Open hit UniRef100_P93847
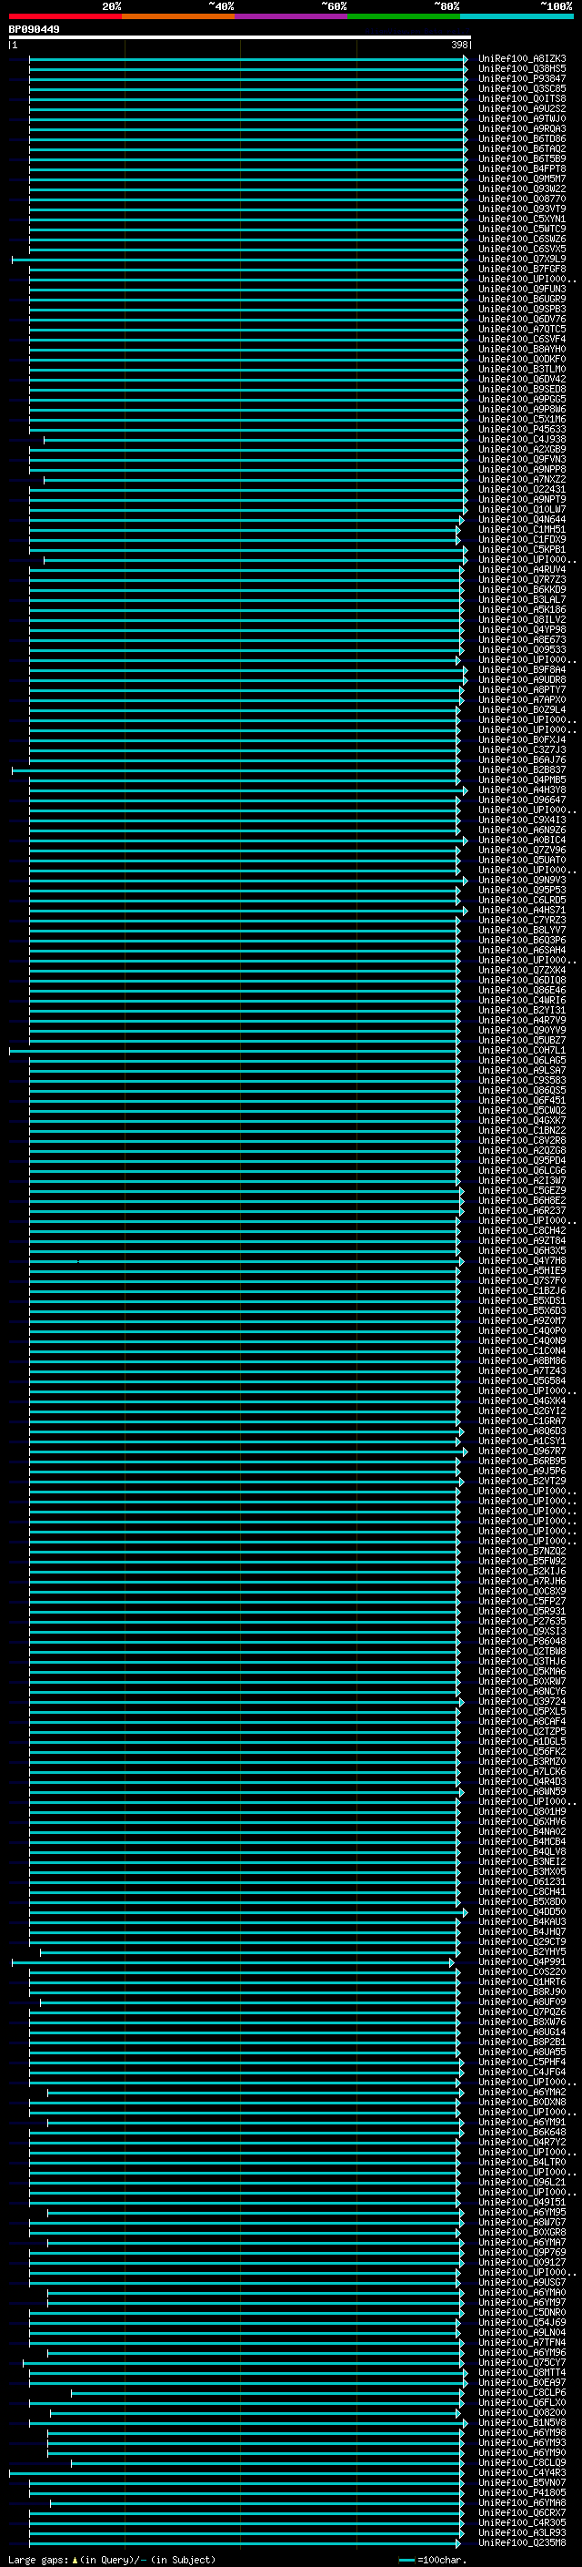 [522, 78]
